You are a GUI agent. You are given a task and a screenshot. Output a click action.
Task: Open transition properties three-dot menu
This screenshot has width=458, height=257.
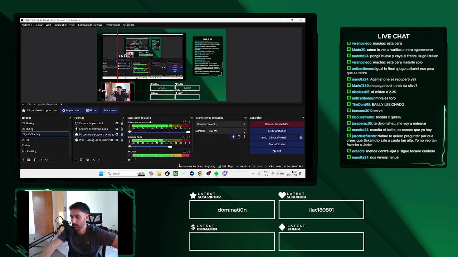tap(244, 137)
